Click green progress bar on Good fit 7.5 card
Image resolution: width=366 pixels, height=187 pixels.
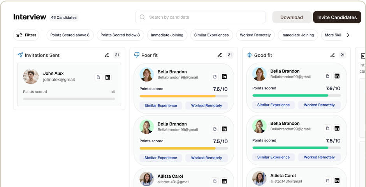[296, 148]
